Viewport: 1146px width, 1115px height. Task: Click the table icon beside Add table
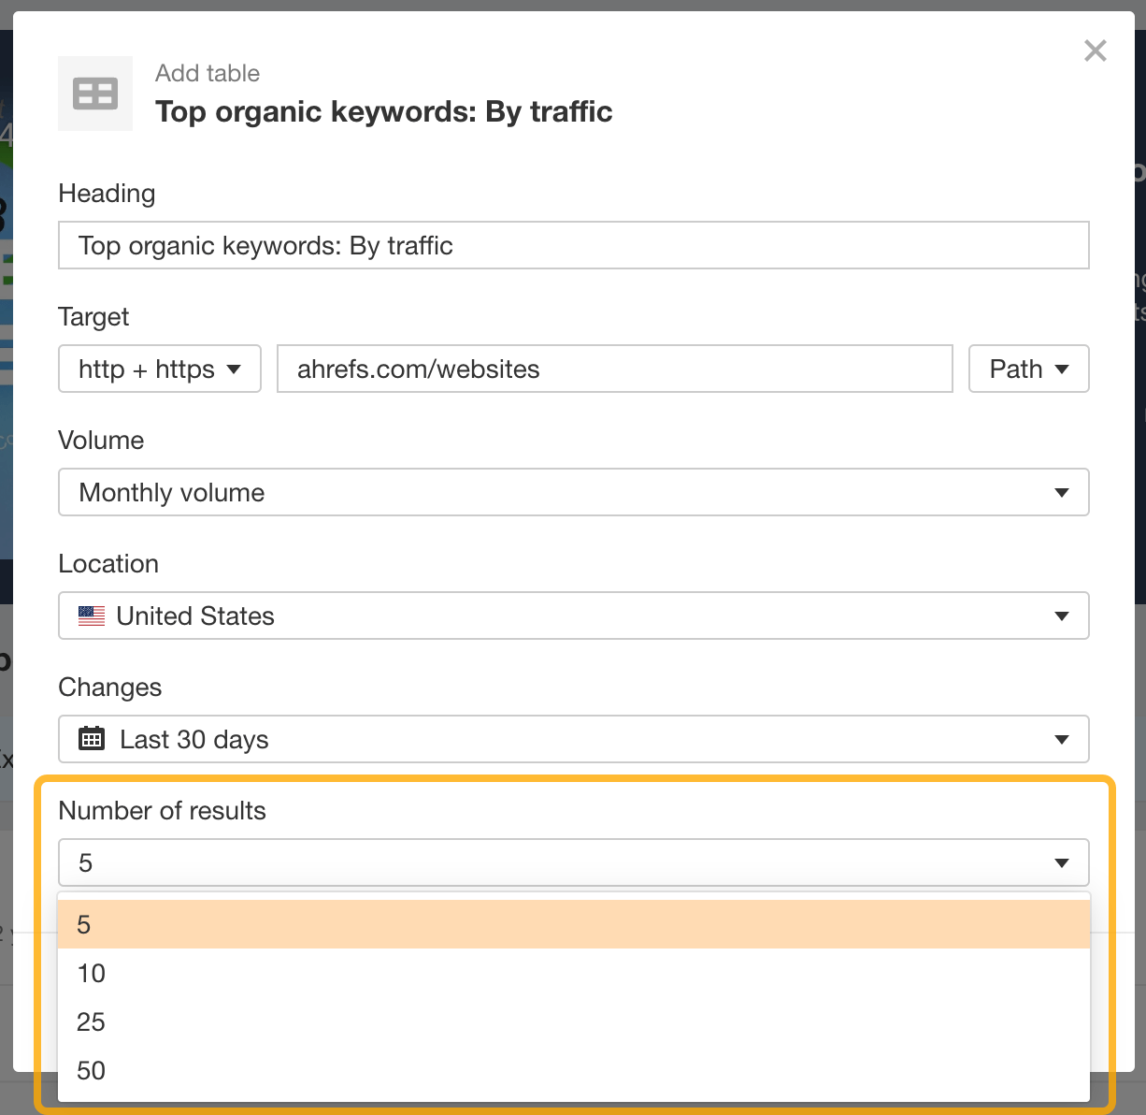pyautogui.click(x=95, y=94)
